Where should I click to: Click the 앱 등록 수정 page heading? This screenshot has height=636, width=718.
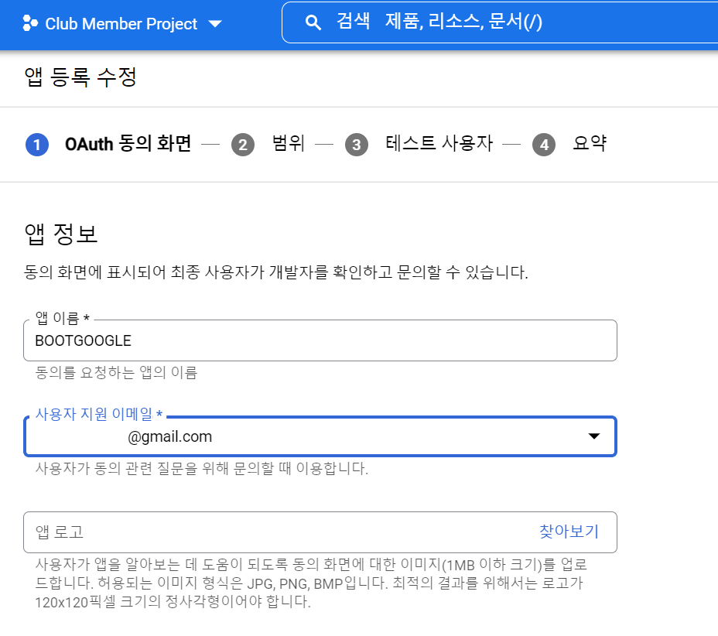(x=80, y=77)
